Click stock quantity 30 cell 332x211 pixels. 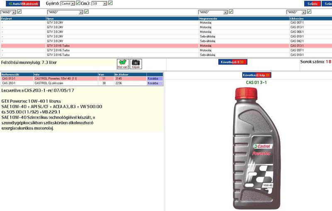106,83
